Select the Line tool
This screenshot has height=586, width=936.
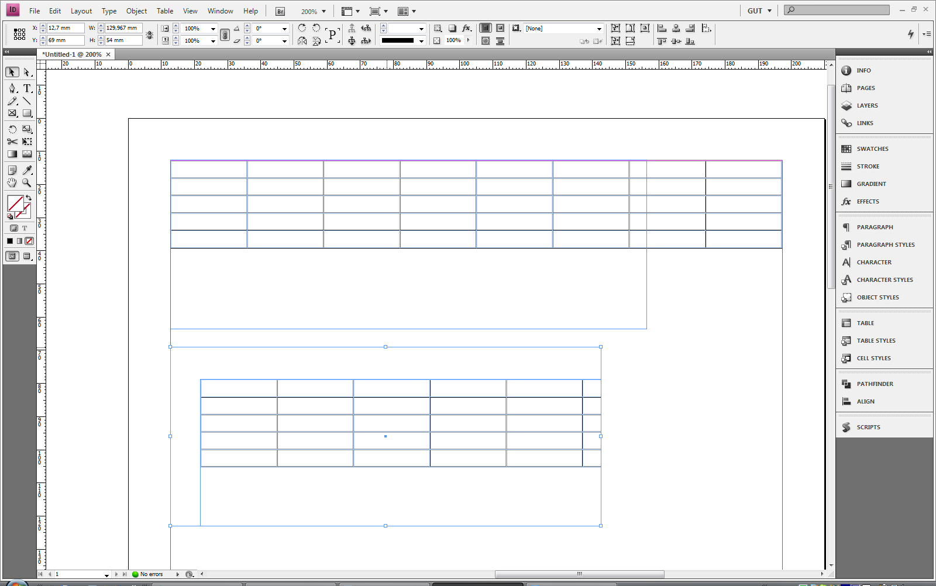point(27,101)
